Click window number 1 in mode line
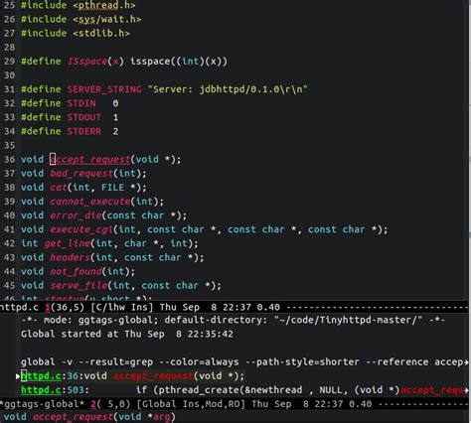 point(47,308)
